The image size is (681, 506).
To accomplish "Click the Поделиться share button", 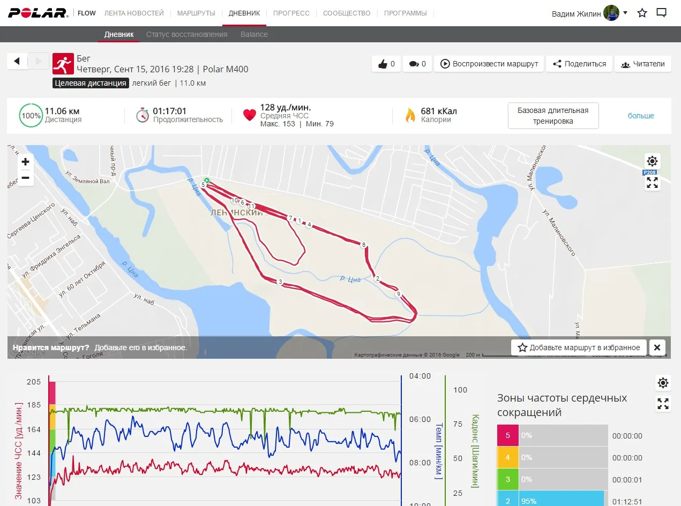I will 579,64.
